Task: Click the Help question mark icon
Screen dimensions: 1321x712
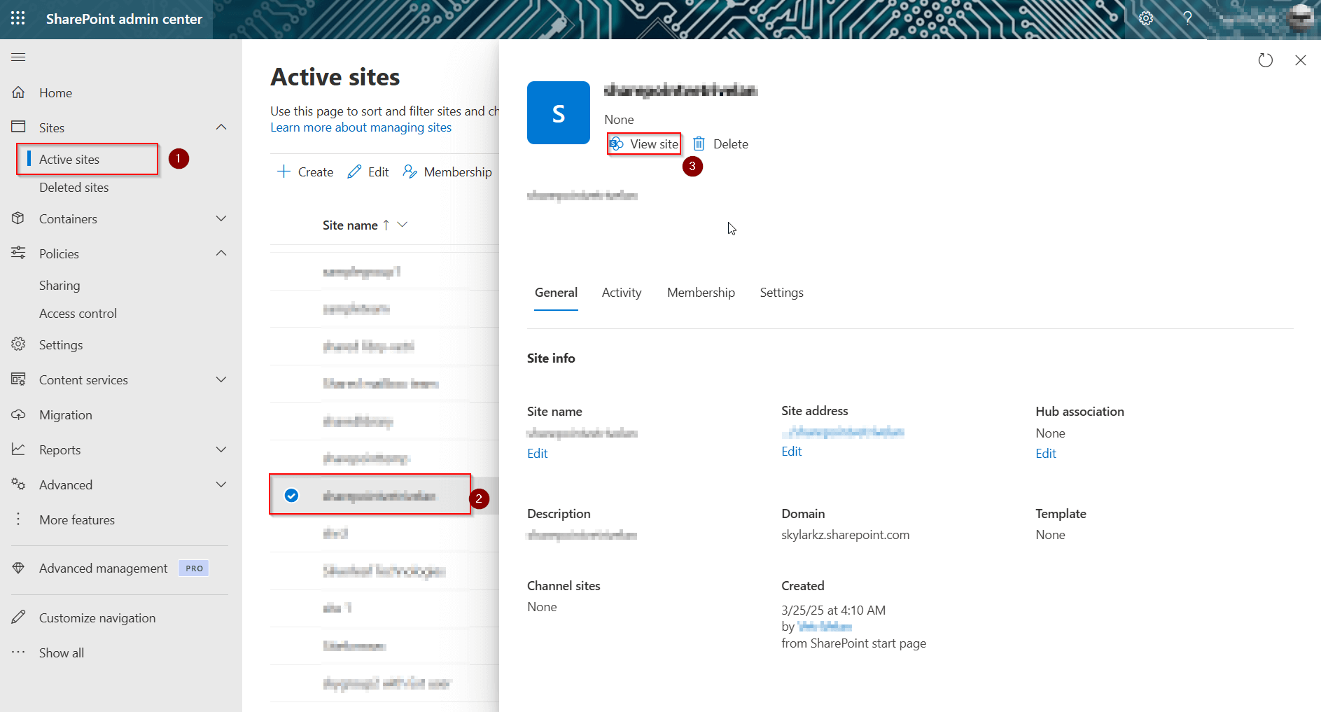Action: click(x=1187, y=18)
